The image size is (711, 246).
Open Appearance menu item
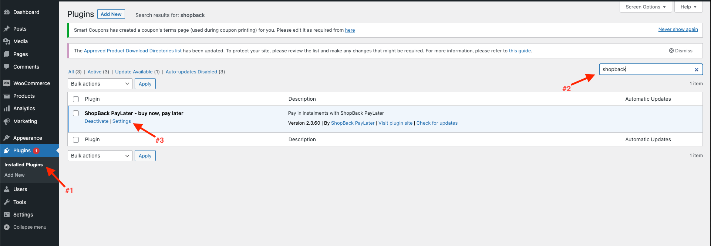pyautogui.click(x=30, y=138)
